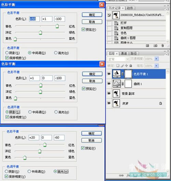
Task: Create new document from current history state
Action: point(147,46)
